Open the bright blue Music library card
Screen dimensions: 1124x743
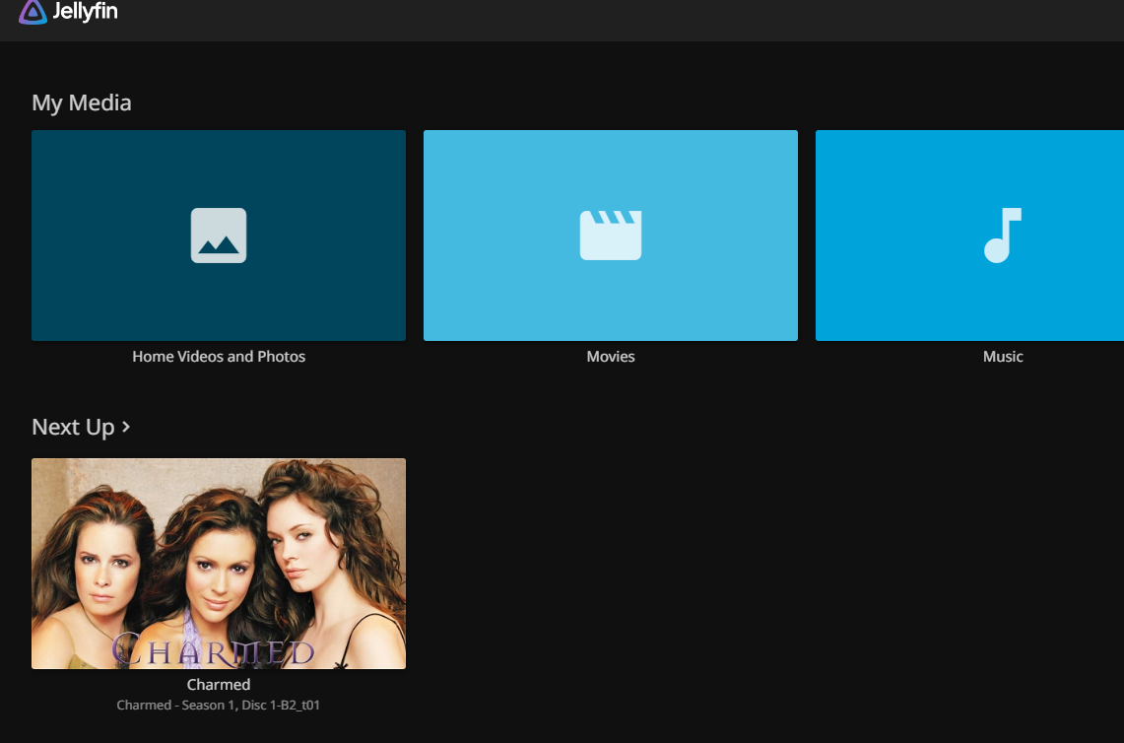click(x=970, y=236)
